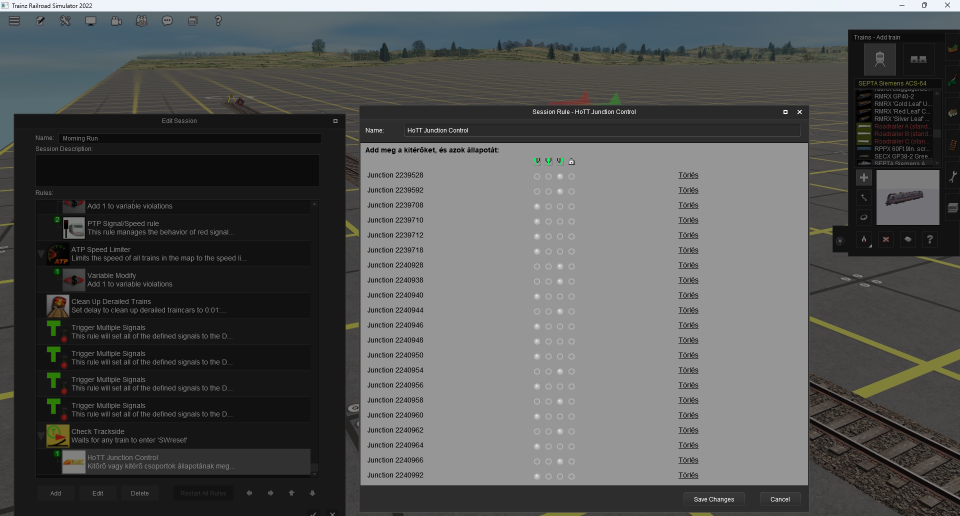The image size is (960, 516).
Task: Select third state for Junction 2239708
Action: [x=560, y=206]
